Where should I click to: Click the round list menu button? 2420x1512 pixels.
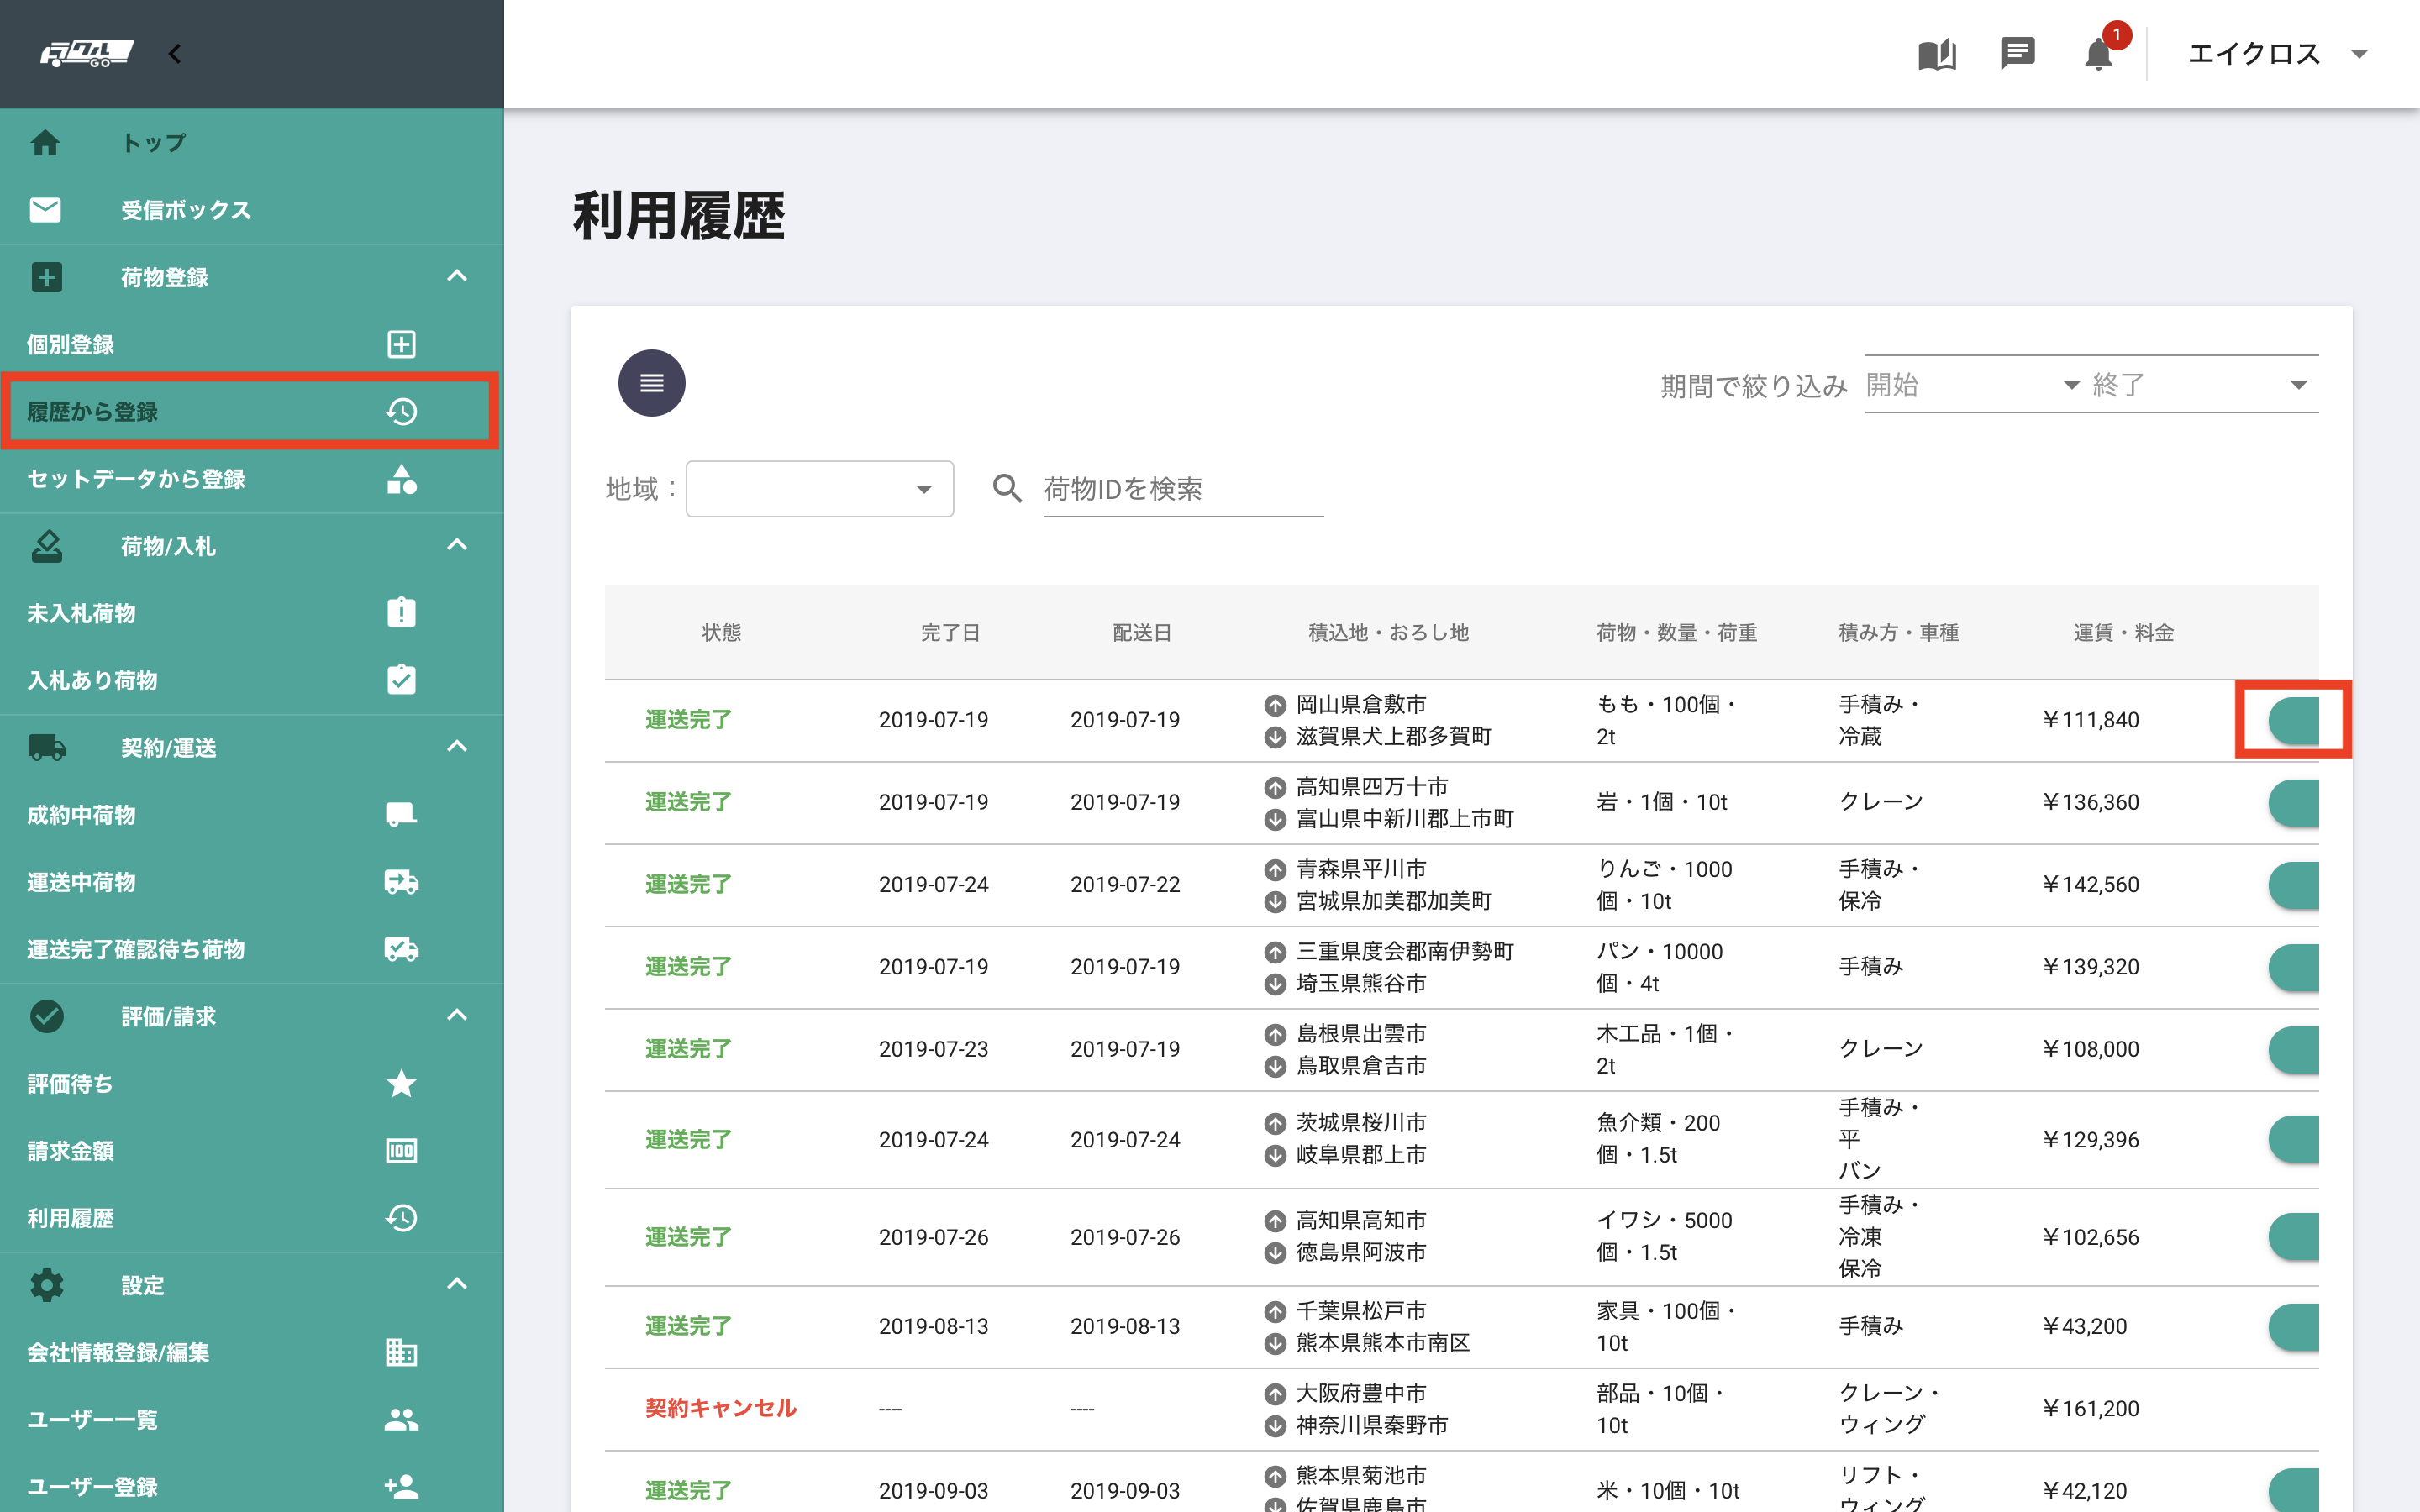651,383
